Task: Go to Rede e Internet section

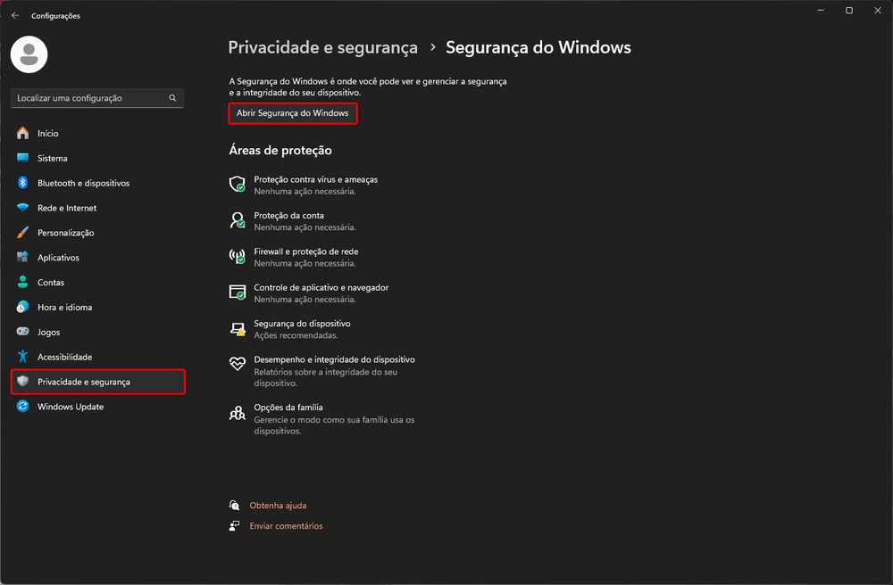Action: (x=67, y=208)
